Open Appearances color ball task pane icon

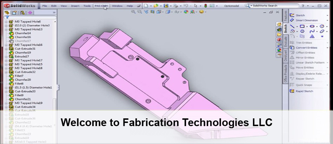pos(279,50)
